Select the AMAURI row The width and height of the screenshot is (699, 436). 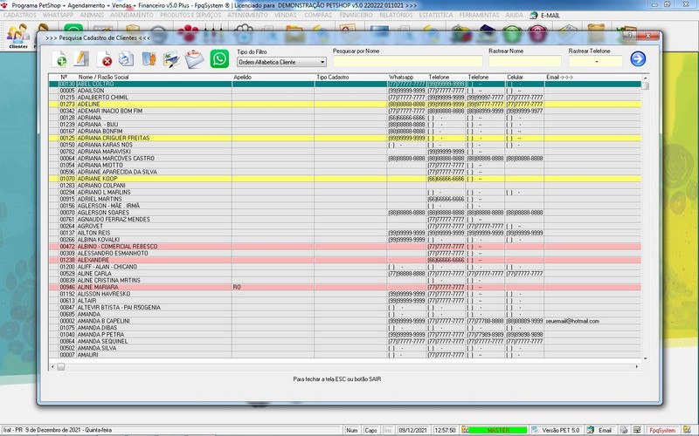click(344, 355)
